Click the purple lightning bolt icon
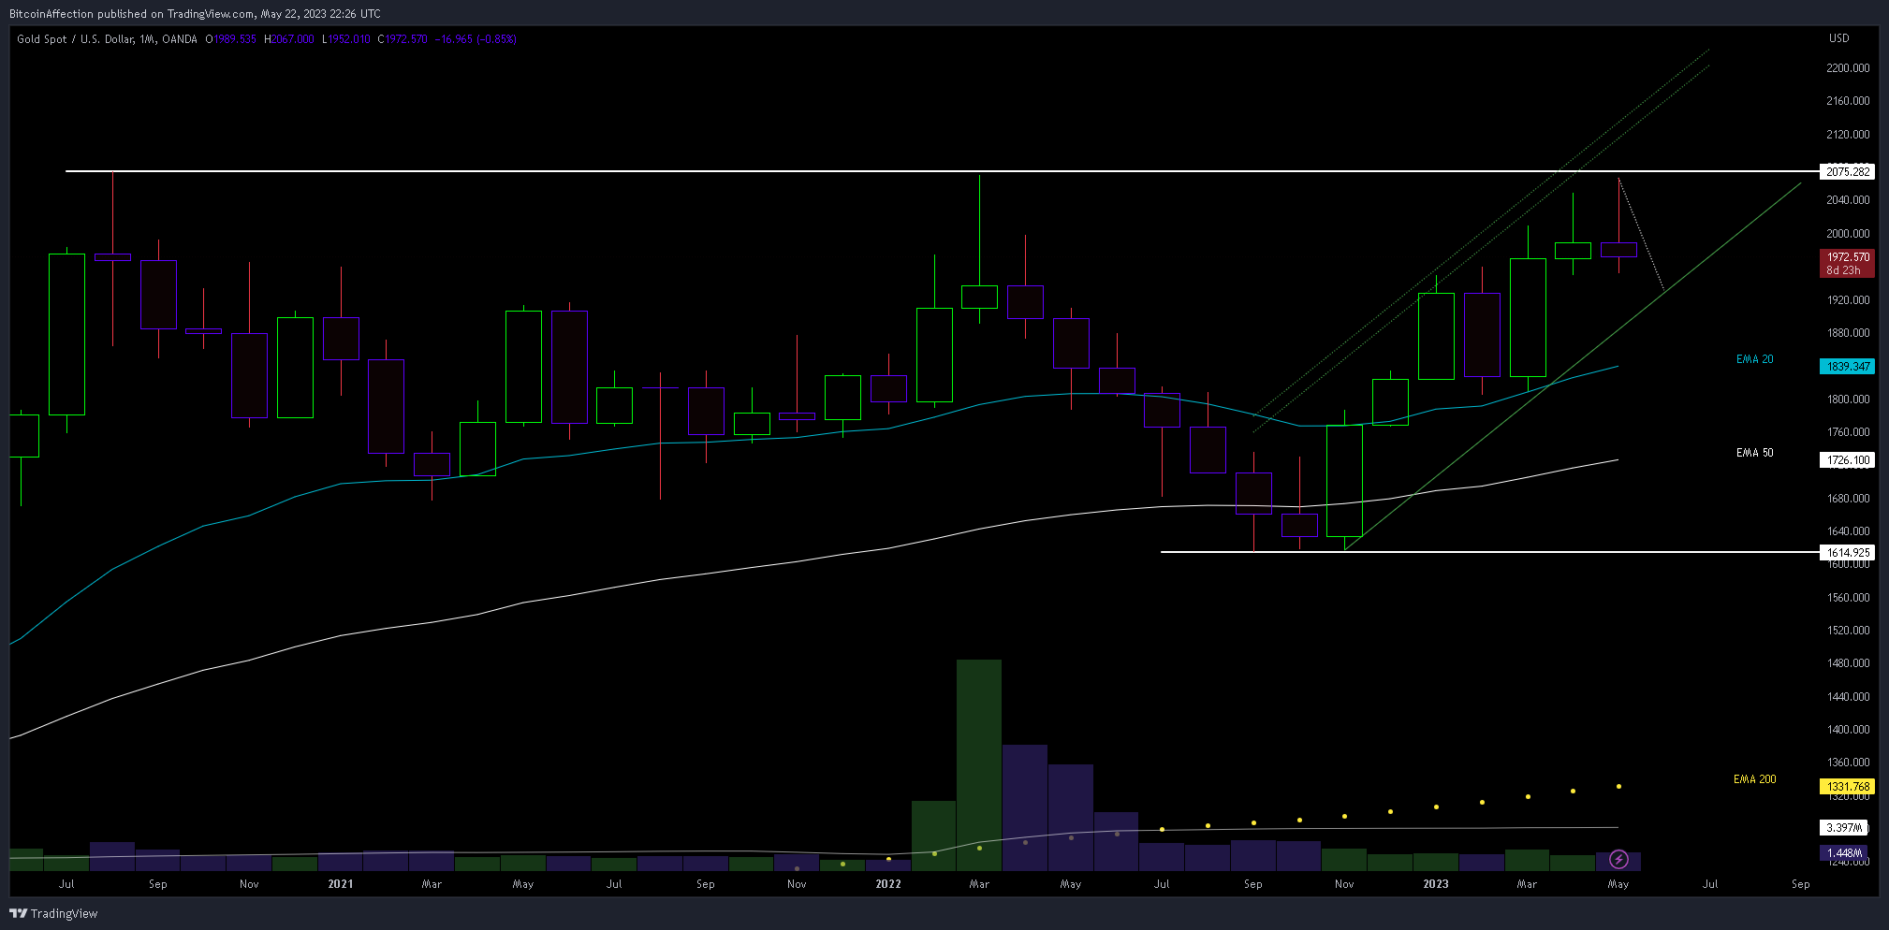1889x930 pixels. [1618, 859]
